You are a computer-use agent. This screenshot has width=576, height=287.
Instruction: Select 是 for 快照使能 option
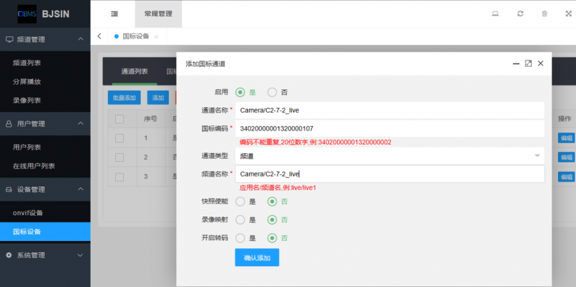click(241, 201)
